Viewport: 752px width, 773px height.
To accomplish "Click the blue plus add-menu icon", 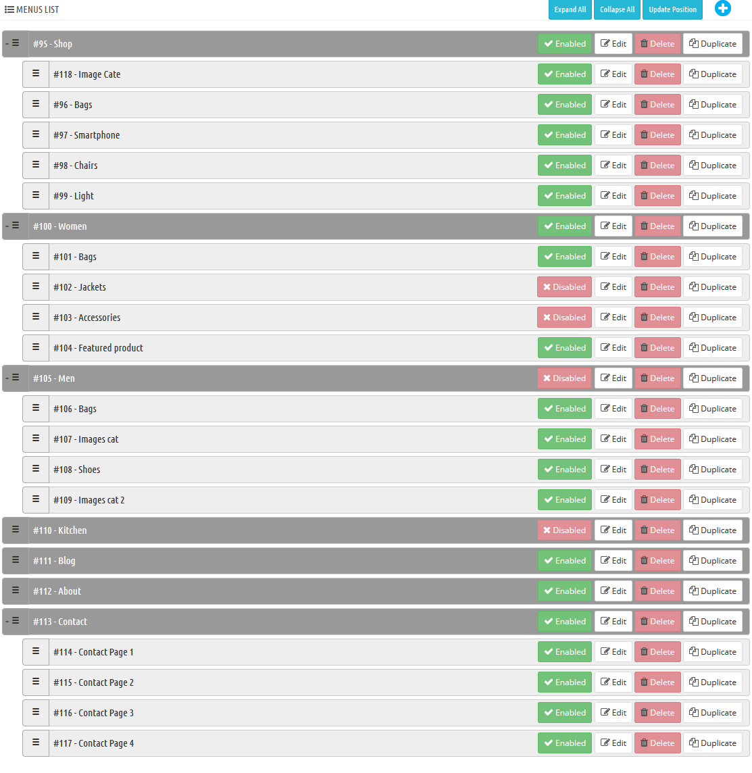I will [x=722, y=8].
